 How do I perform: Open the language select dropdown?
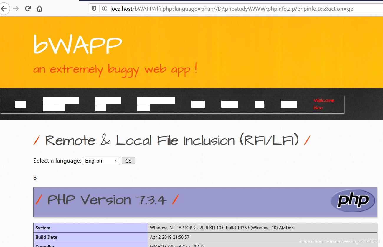pos(101,161)
